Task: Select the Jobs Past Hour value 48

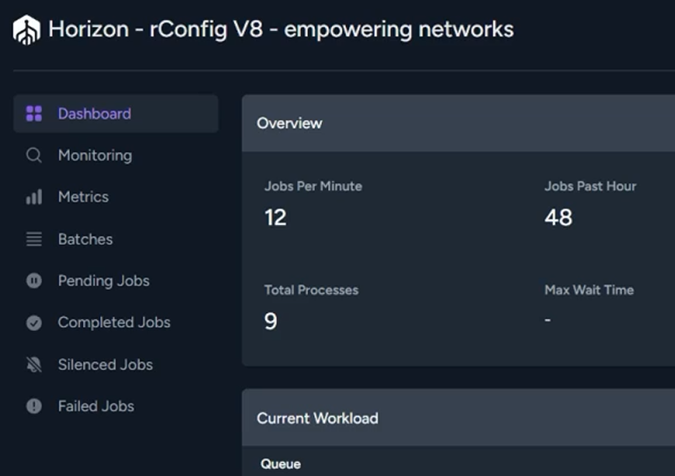Action: coord(558,217)
